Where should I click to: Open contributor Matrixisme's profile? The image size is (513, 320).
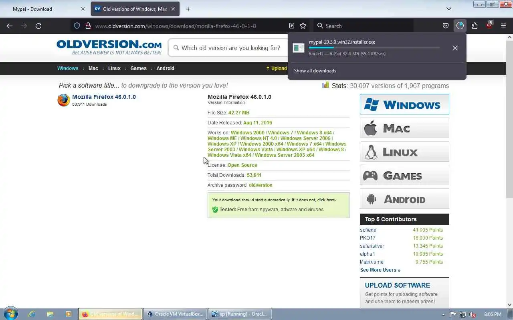point(372,262)
